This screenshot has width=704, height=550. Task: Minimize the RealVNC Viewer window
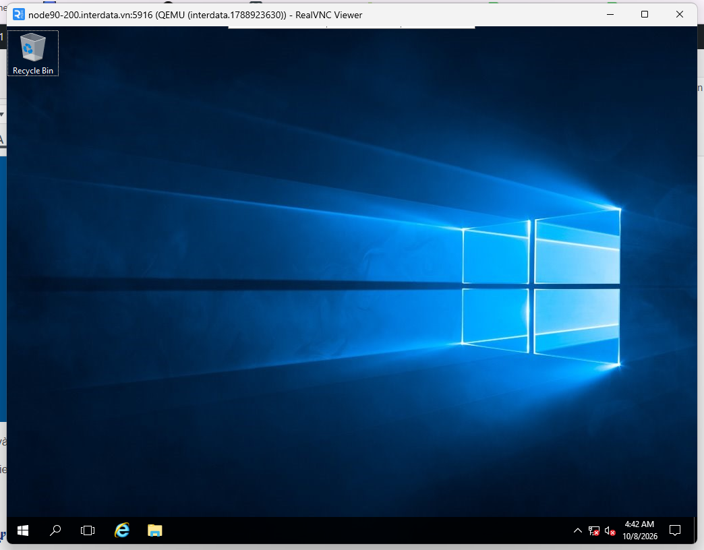tap(610, 14)
